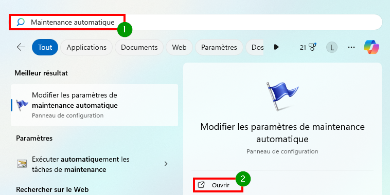Switch to the Web filter tab
Image resolution: width=390 pixels, height=195 pixels.
click(179, 47)
